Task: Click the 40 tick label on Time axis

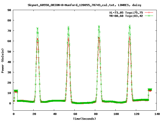Action: coord(55,114)
